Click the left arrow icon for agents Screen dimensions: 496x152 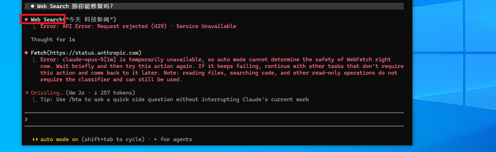click(x=156, y=139)
